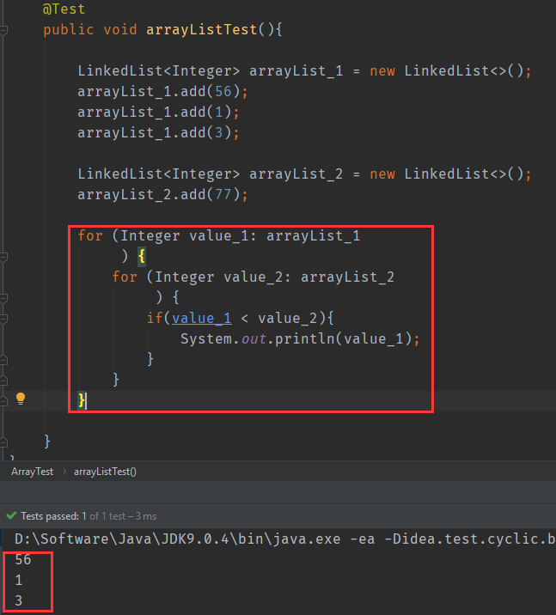
Task: Click the arrayList_1 LinkedList declaration line
Action: pyautogui.click(x=304, y=71)
